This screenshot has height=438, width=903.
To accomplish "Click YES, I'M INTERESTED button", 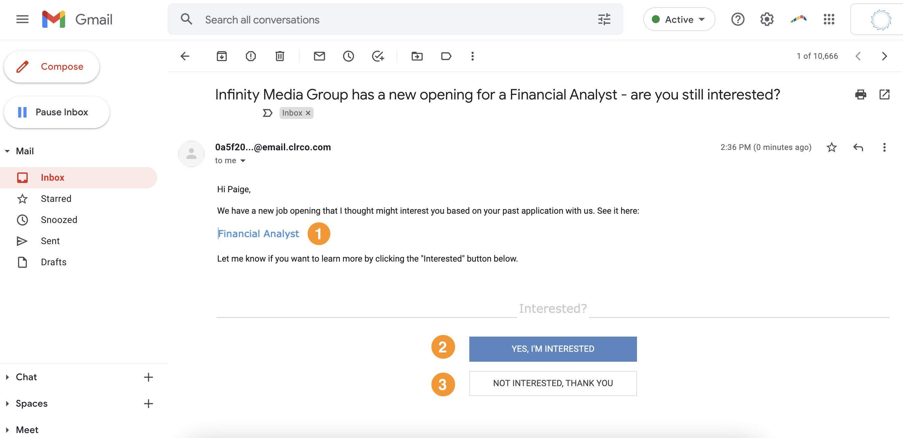I will [553, 349].
